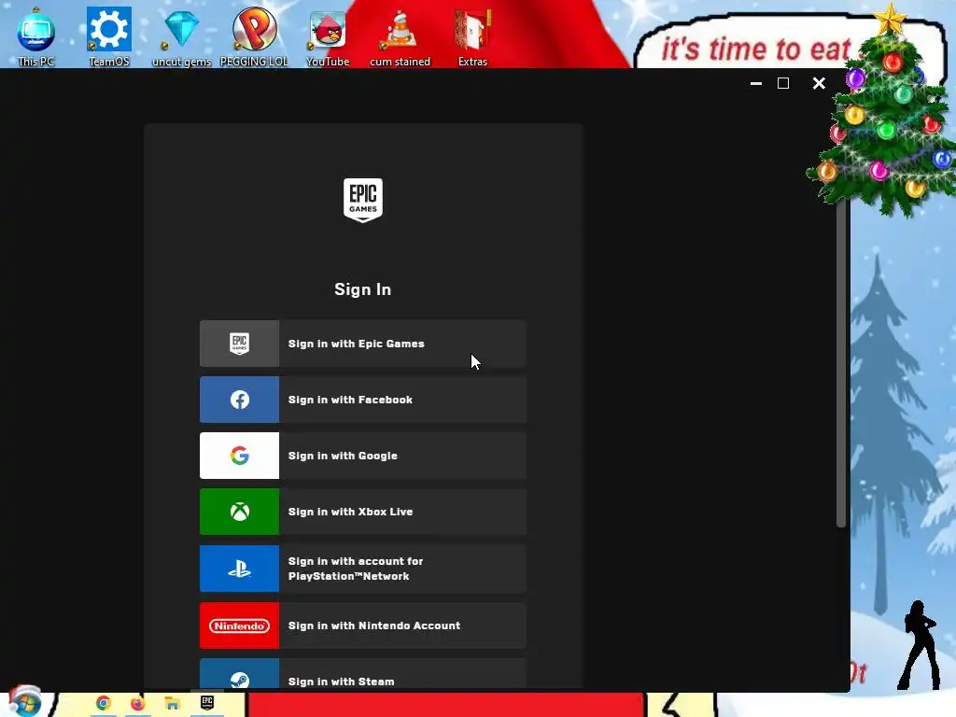Sign in with account for PlayStation Network
The height and width of the screenshot is (717, 956).
click(363, 569)
